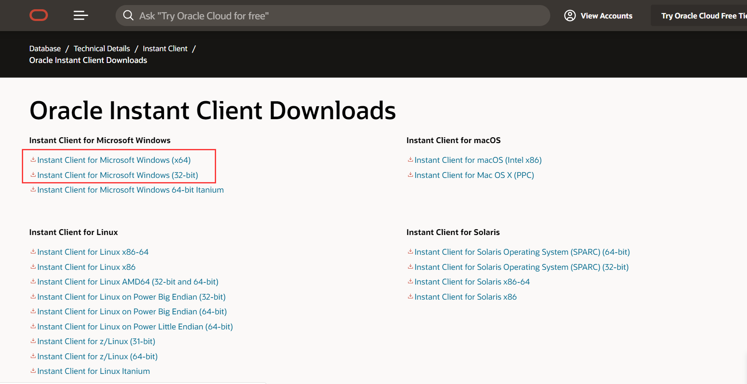Open the hamburger navigation menu
This screenshot has width=747, height=384.
80,15
